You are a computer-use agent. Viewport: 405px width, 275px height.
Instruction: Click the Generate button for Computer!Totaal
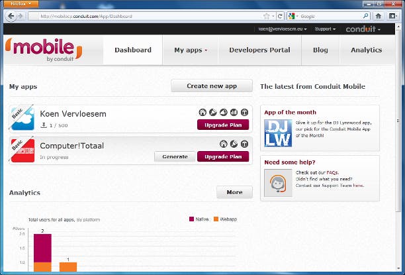tap(175, 156)
